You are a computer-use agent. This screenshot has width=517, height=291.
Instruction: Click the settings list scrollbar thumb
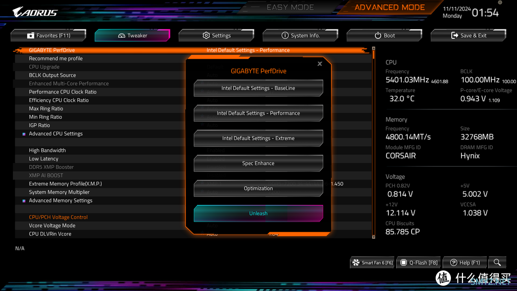[373, 55]
